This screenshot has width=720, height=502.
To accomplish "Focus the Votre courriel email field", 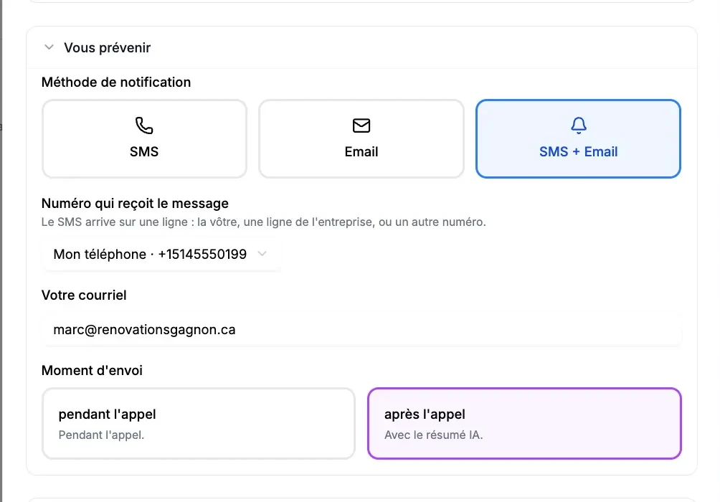I will tap(361, 330).
